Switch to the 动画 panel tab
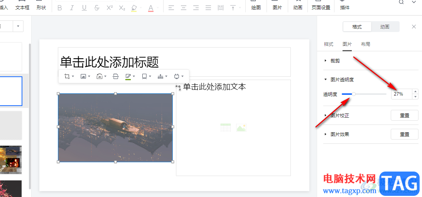The image size is (422, 197). coord(385,27)
